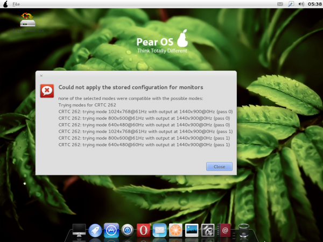
Task: Open the mail indicator icon in top bar
Action: (280, 4)
